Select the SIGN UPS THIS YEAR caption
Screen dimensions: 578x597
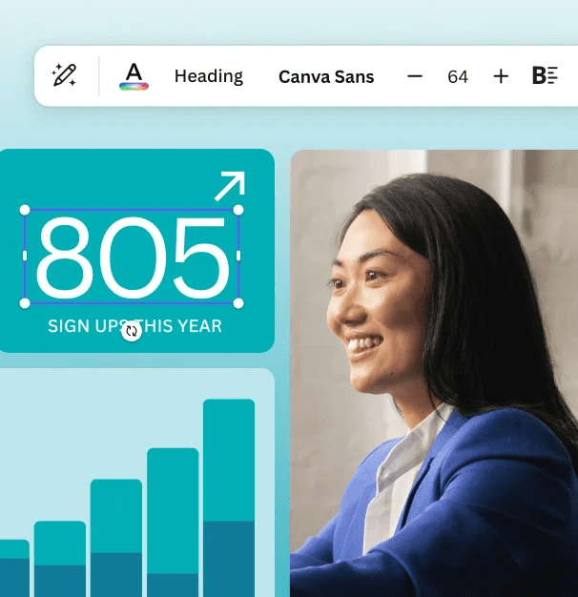coord(134,326)
